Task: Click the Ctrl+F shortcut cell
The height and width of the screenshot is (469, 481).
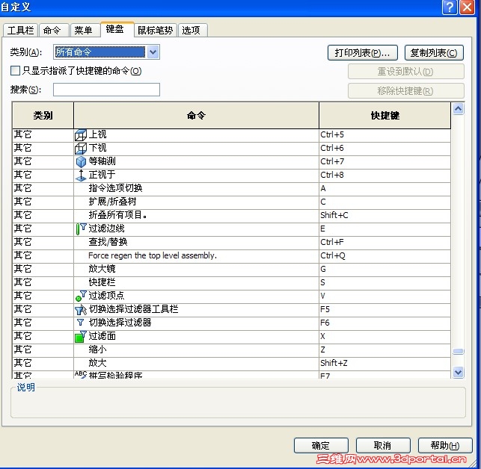Action: [385, 242]
